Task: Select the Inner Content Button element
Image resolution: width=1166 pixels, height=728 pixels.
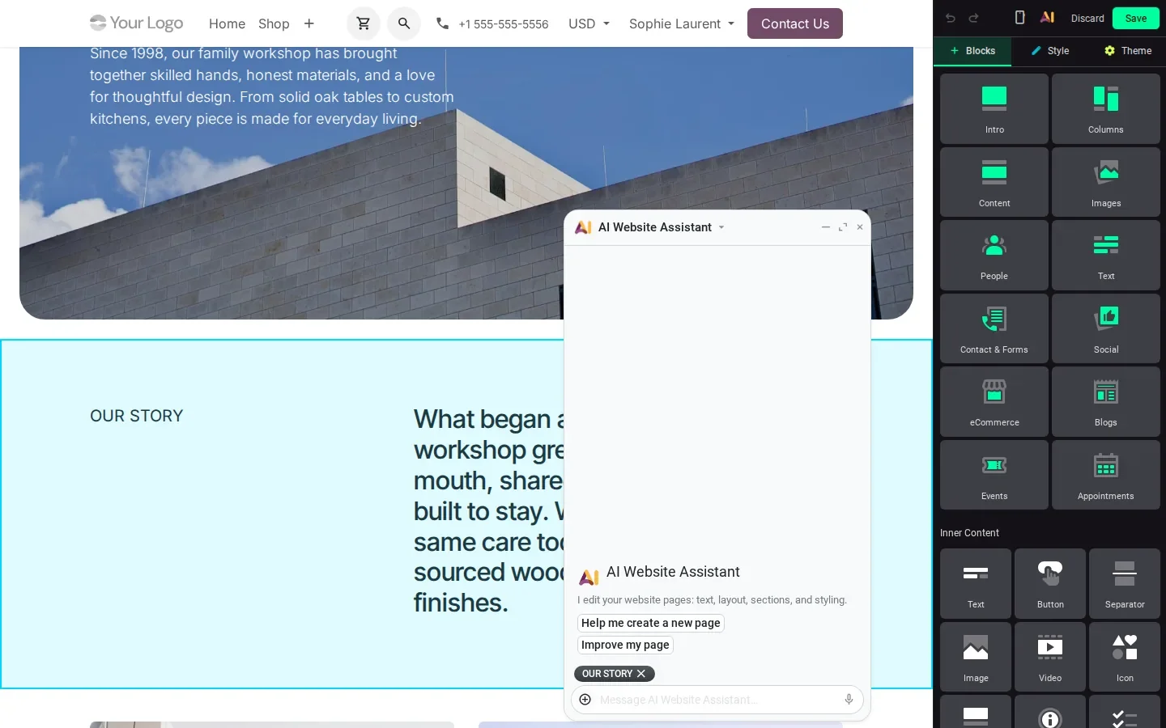Action: 1050,583
